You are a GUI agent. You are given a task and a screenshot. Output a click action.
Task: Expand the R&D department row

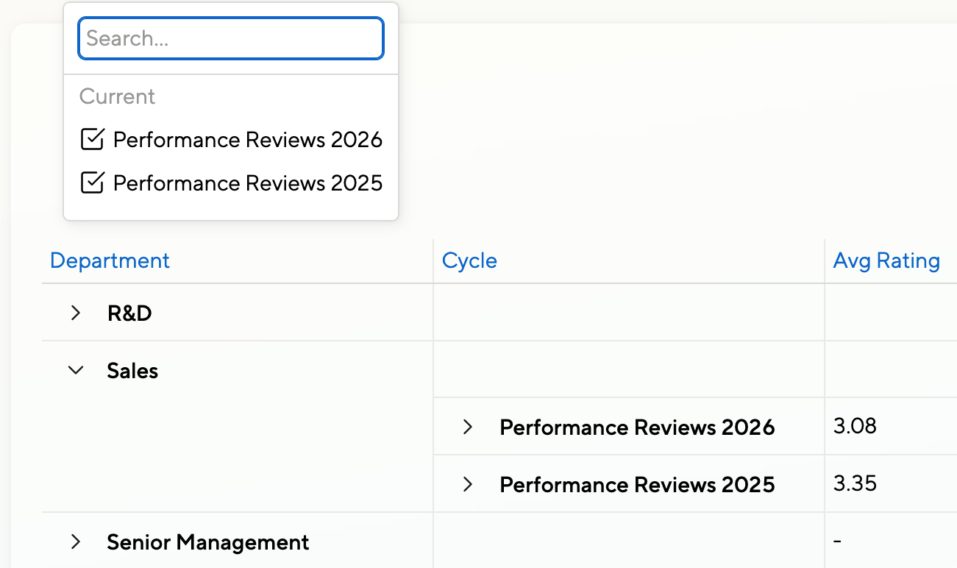76,313
